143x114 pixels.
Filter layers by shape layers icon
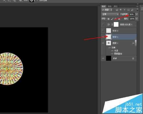coord(128,10)
